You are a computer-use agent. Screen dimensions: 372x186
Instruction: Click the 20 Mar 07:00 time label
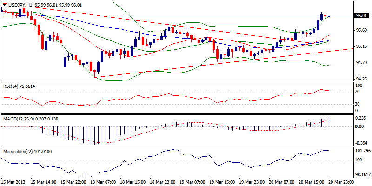click(x=283, y=182)
